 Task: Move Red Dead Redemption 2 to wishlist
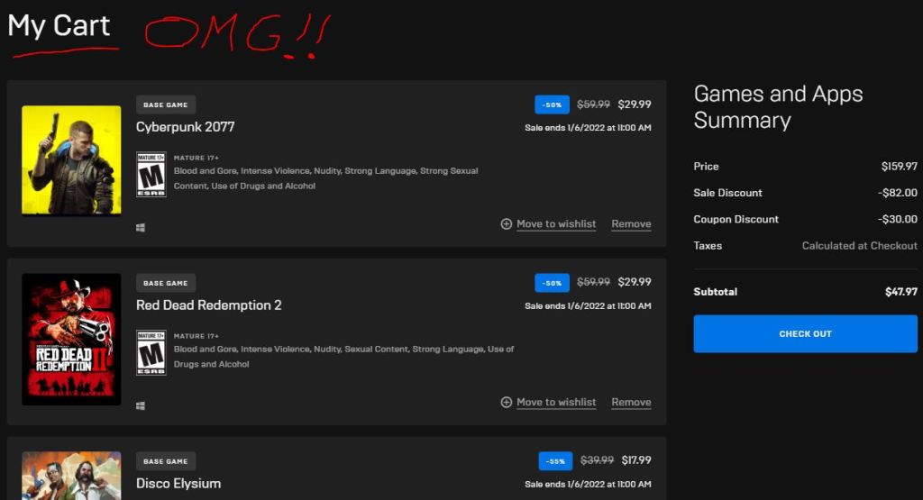[556, 403]
